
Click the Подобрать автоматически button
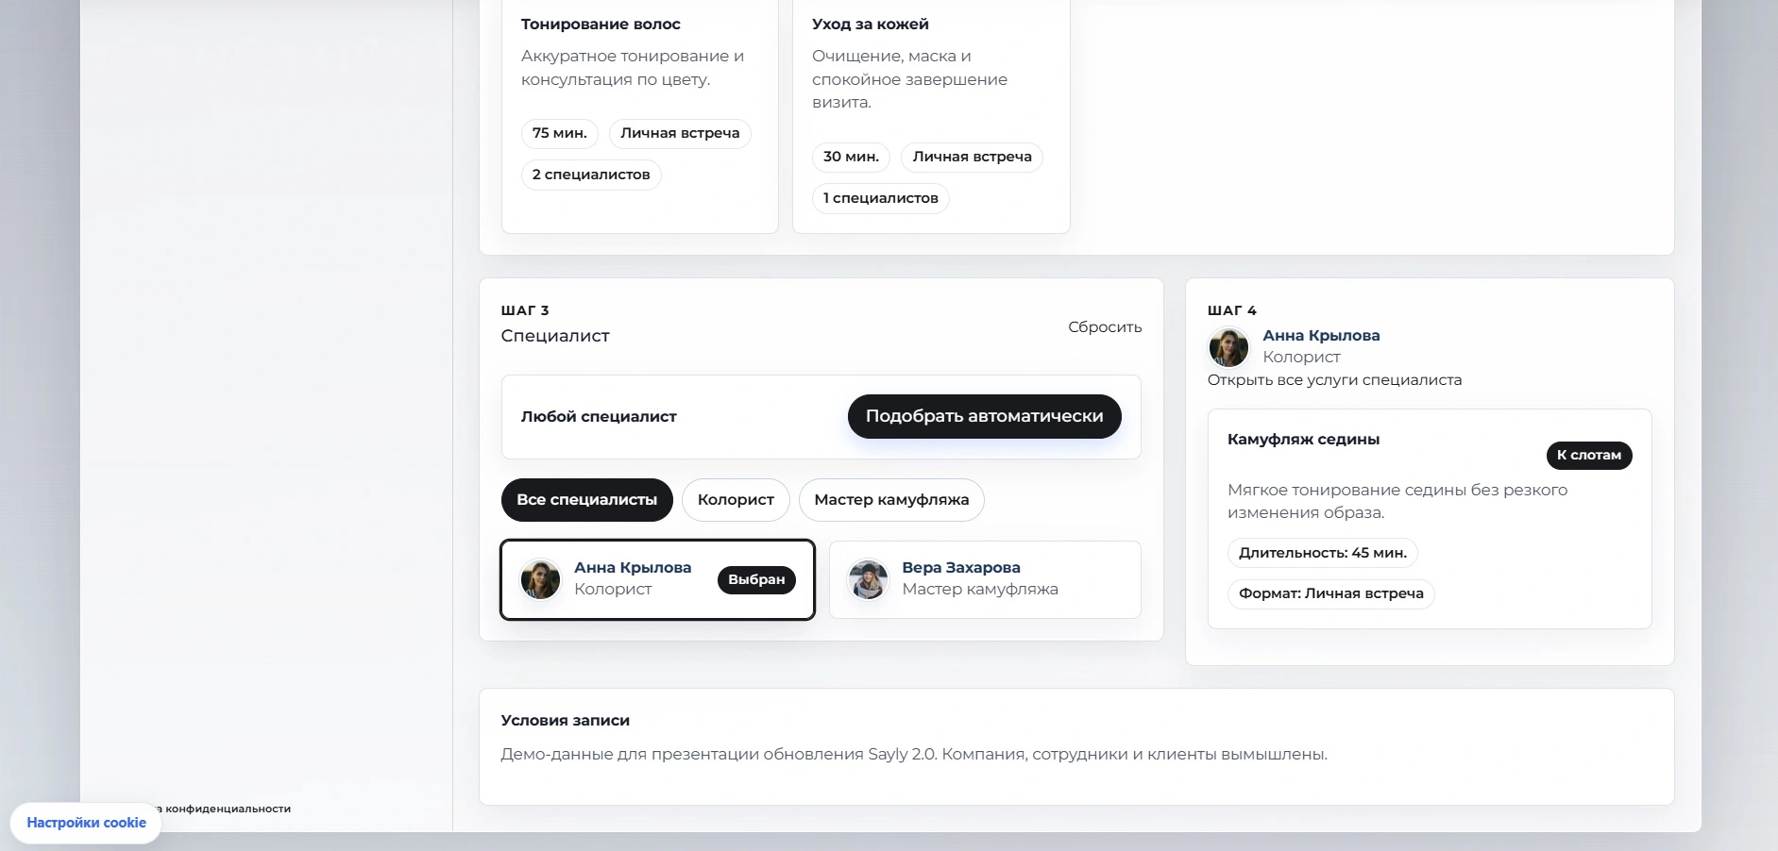[984, 416]
